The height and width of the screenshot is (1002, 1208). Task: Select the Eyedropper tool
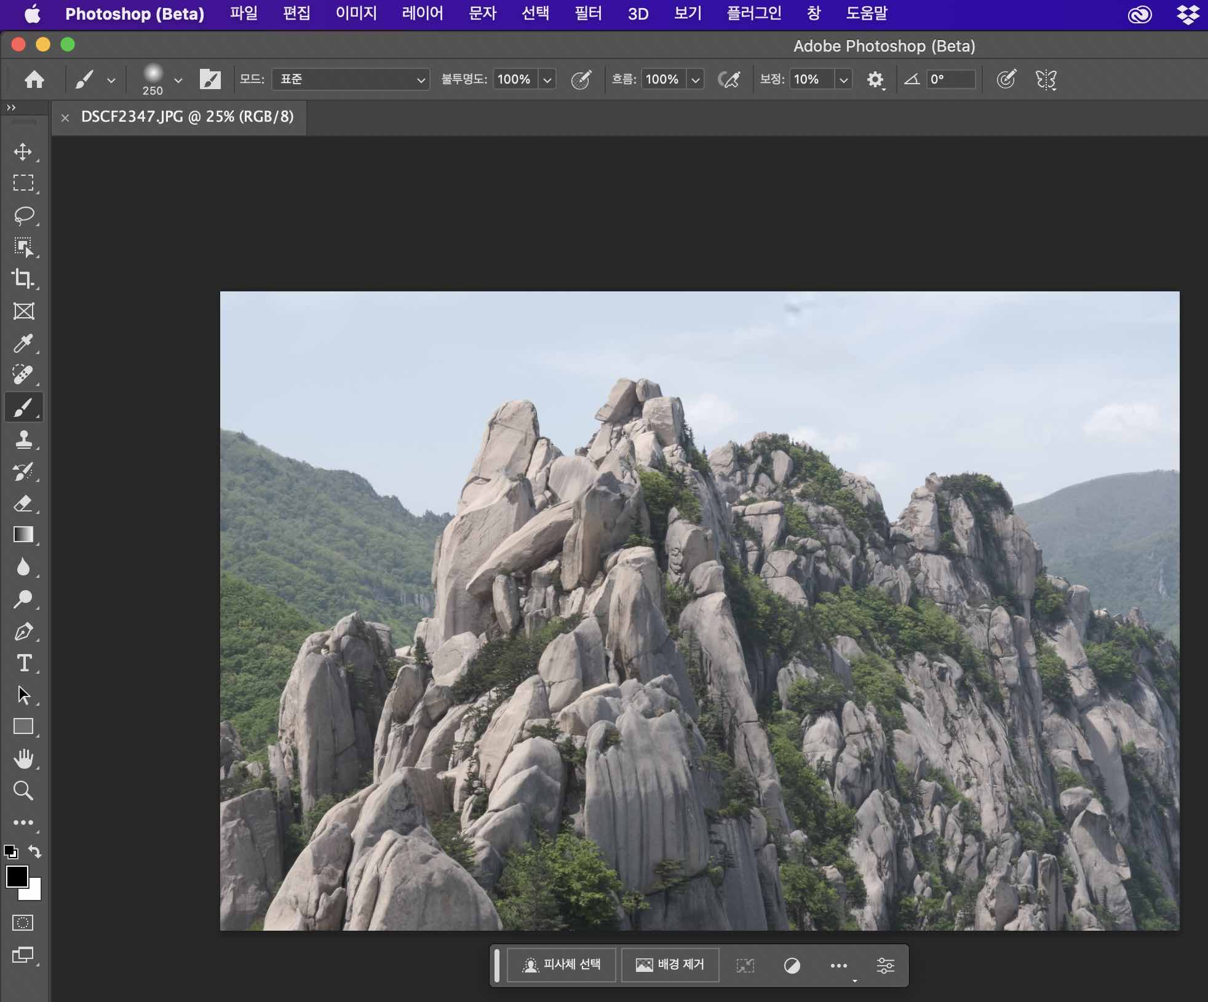pos(23,343)
